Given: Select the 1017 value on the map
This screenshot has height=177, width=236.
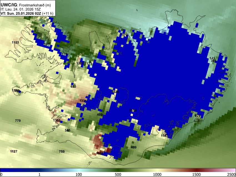Looking at the screenshot, I should [x=125, y=35].
